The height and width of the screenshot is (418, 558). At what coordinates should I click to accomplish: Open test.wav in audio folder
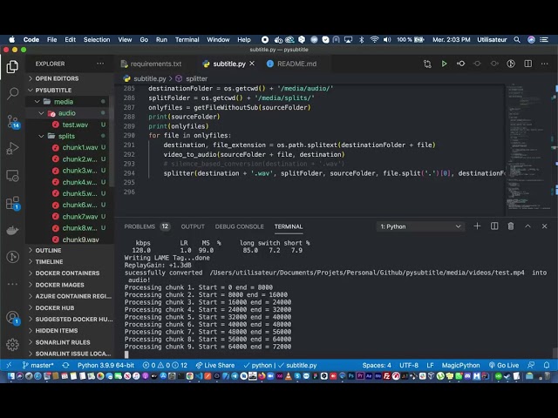pyautogui.click(x=75, y=125)
